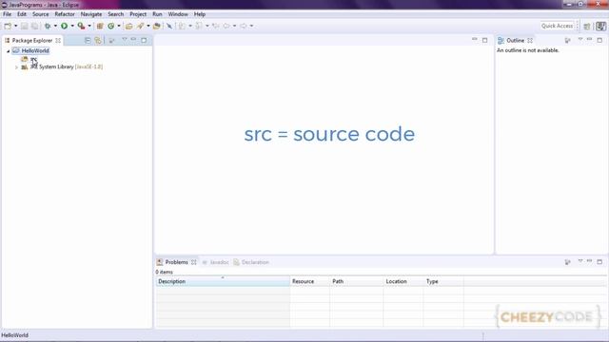Sort by the Description column header
This screenshot has width=609, height=342.
(x=223, y=281)
